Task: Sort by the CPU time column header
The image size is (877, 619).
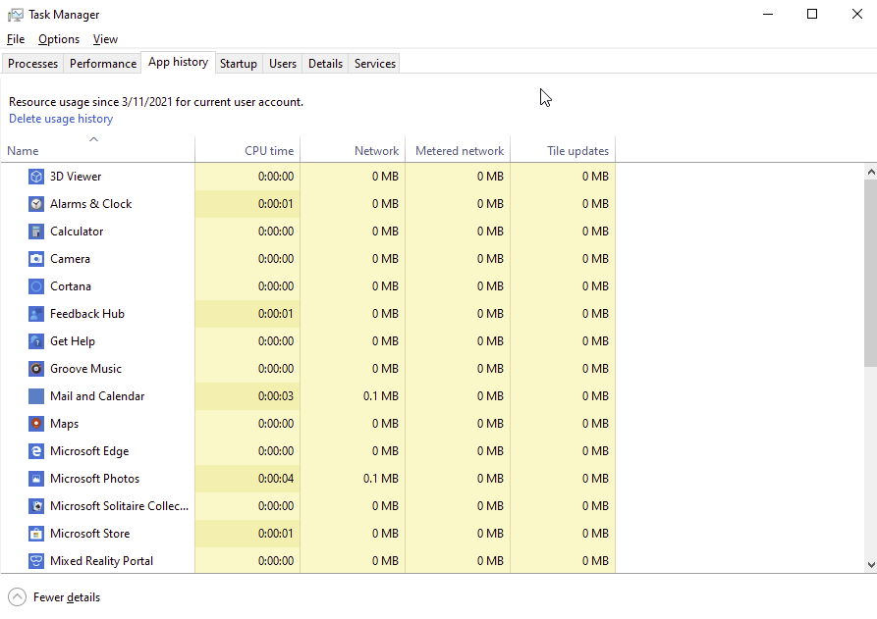Action: click(x=247, y=149)
